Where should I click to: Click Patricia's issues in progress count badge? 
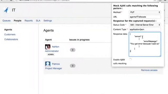tap(73, 66)
